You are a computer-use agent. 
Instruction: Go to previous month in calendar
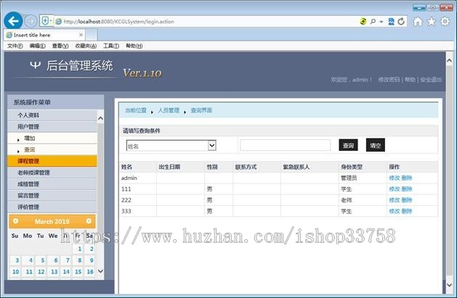click(15, 221)
